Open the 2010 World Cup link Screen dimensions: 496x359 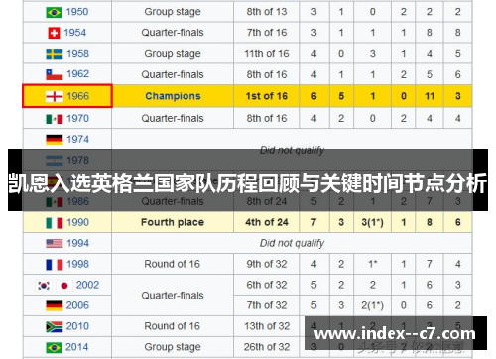pos(77,326)
